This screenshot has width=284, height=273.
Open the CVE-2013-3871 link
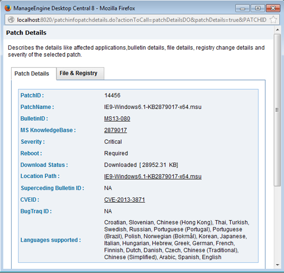[124, 199]
